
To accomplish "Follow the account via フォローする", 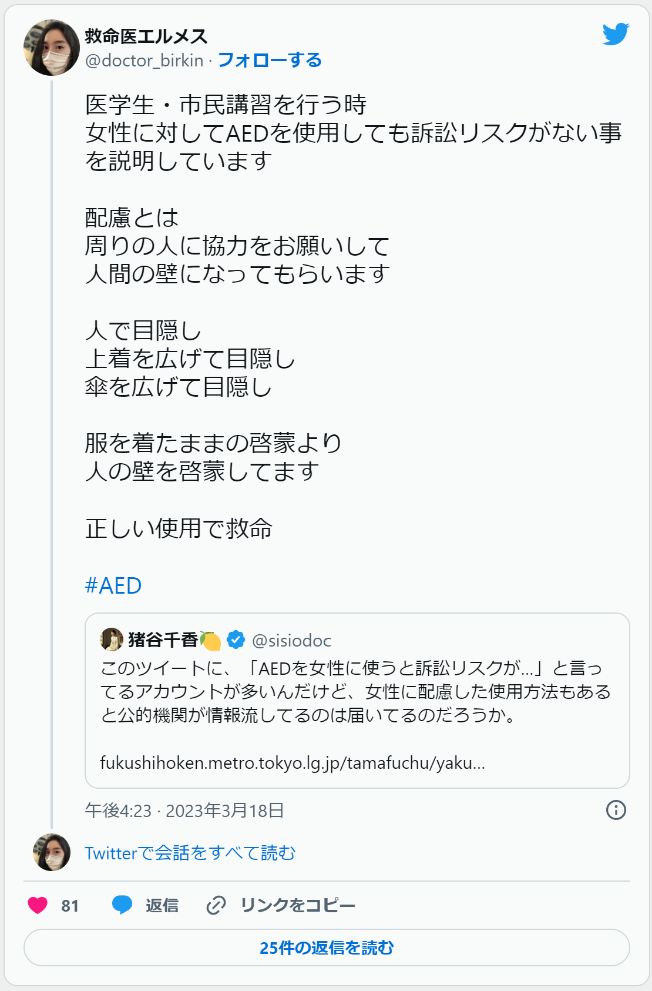I will click(x=270, y=60).
